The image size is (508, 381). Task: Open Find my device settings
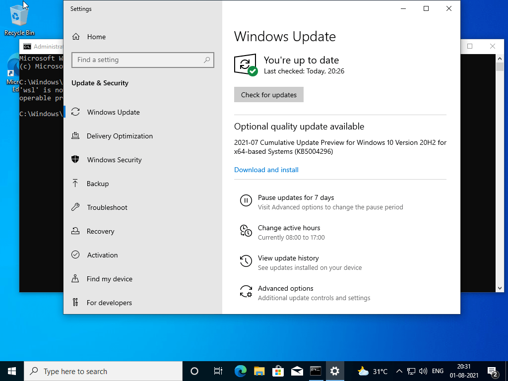109,279
